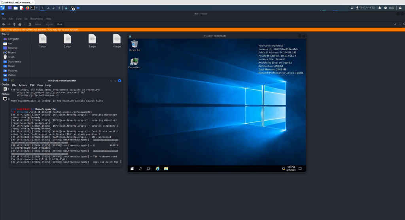This screenshot has height=220, width=405.
Task: Switch to workspace 4
Action: pos(59,8)
